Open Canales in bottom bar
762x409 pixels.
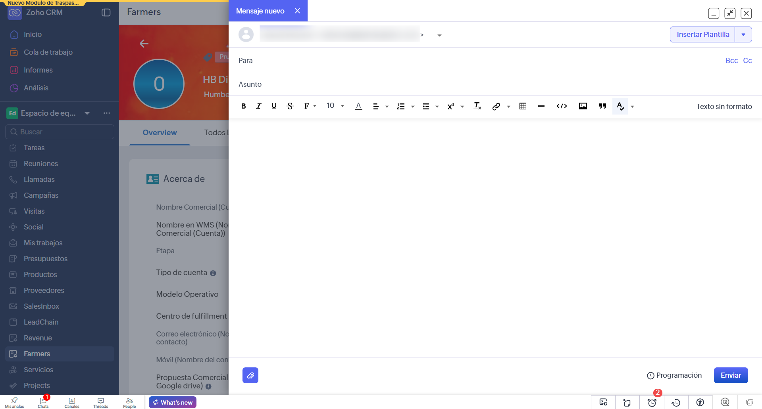(x=72, y=403)
